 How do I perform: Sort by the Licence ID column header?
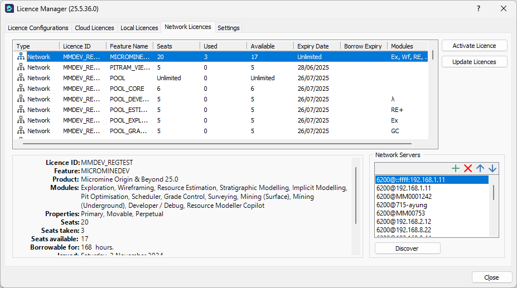[x=83, y=46]
